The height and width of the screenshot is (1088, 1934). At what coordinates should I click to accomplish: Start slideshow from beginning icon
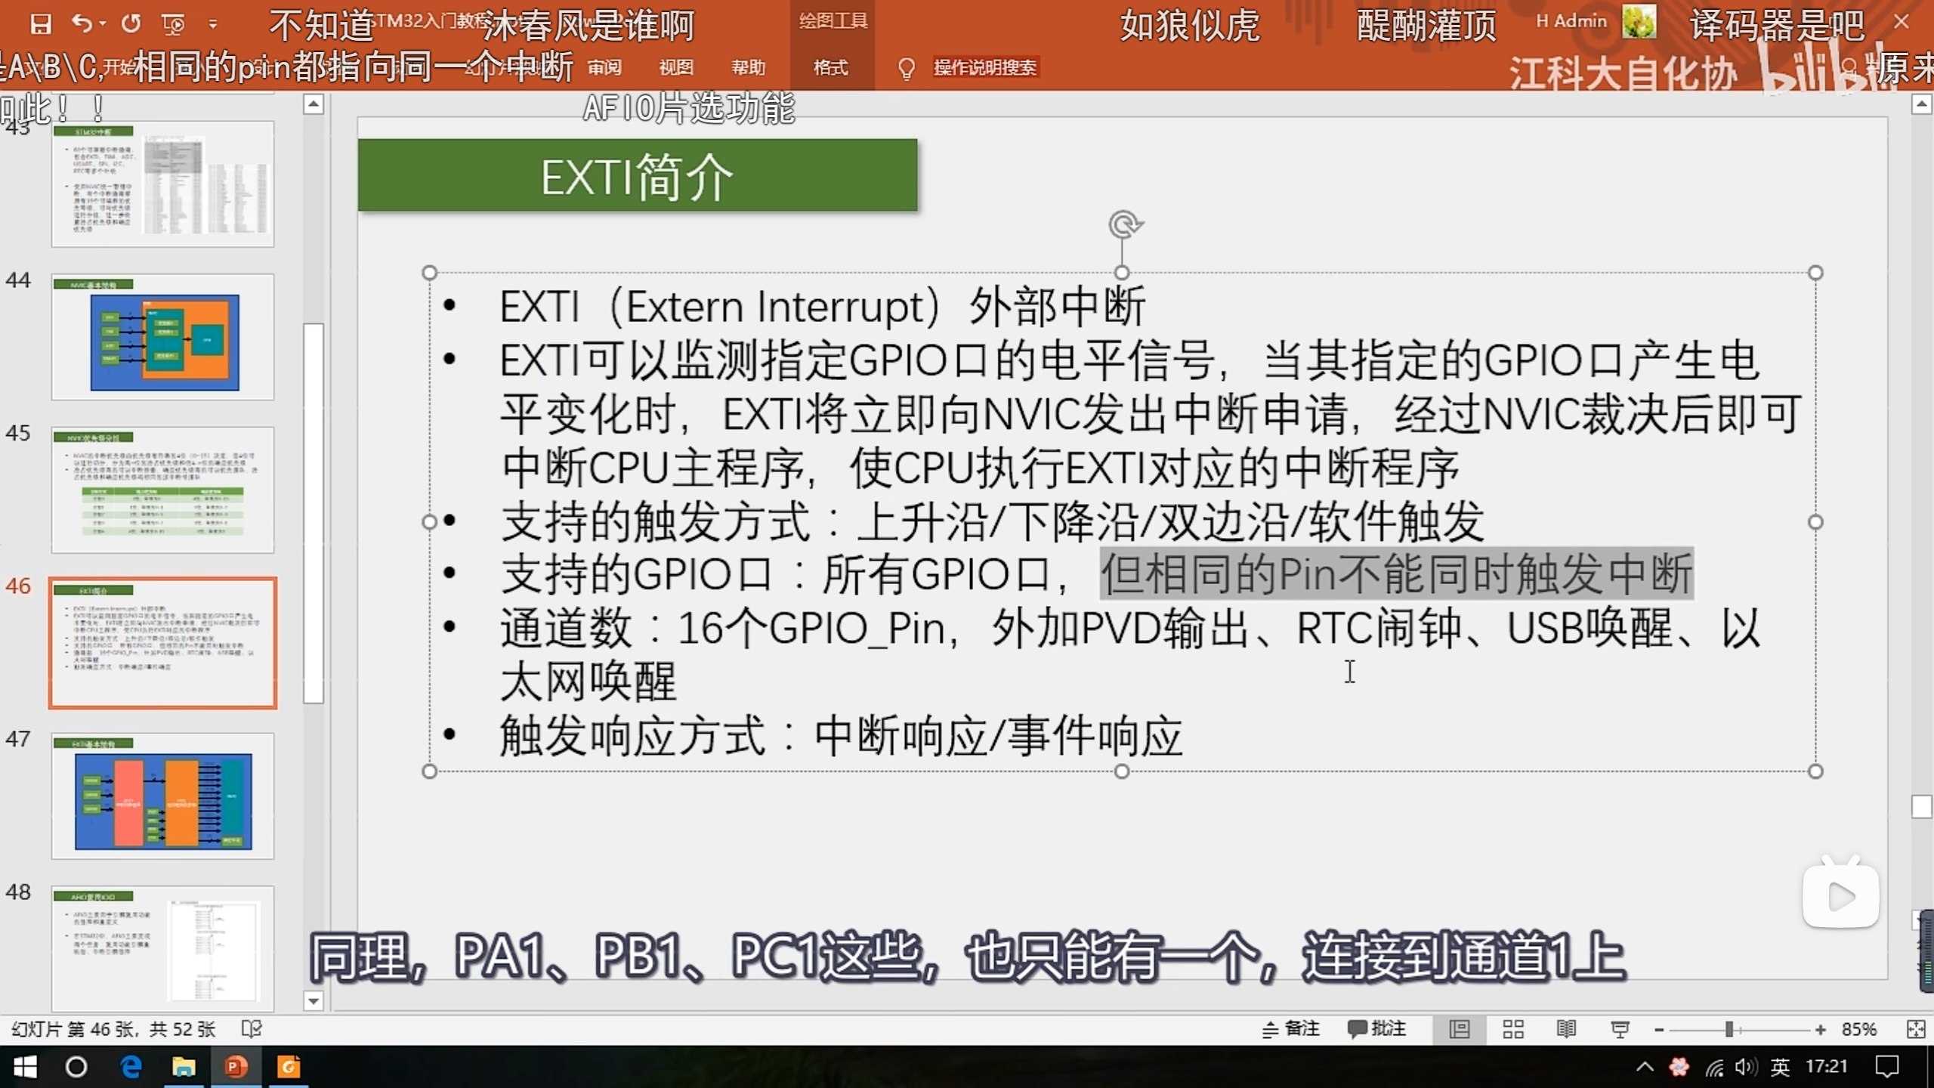tap(173, 25)
